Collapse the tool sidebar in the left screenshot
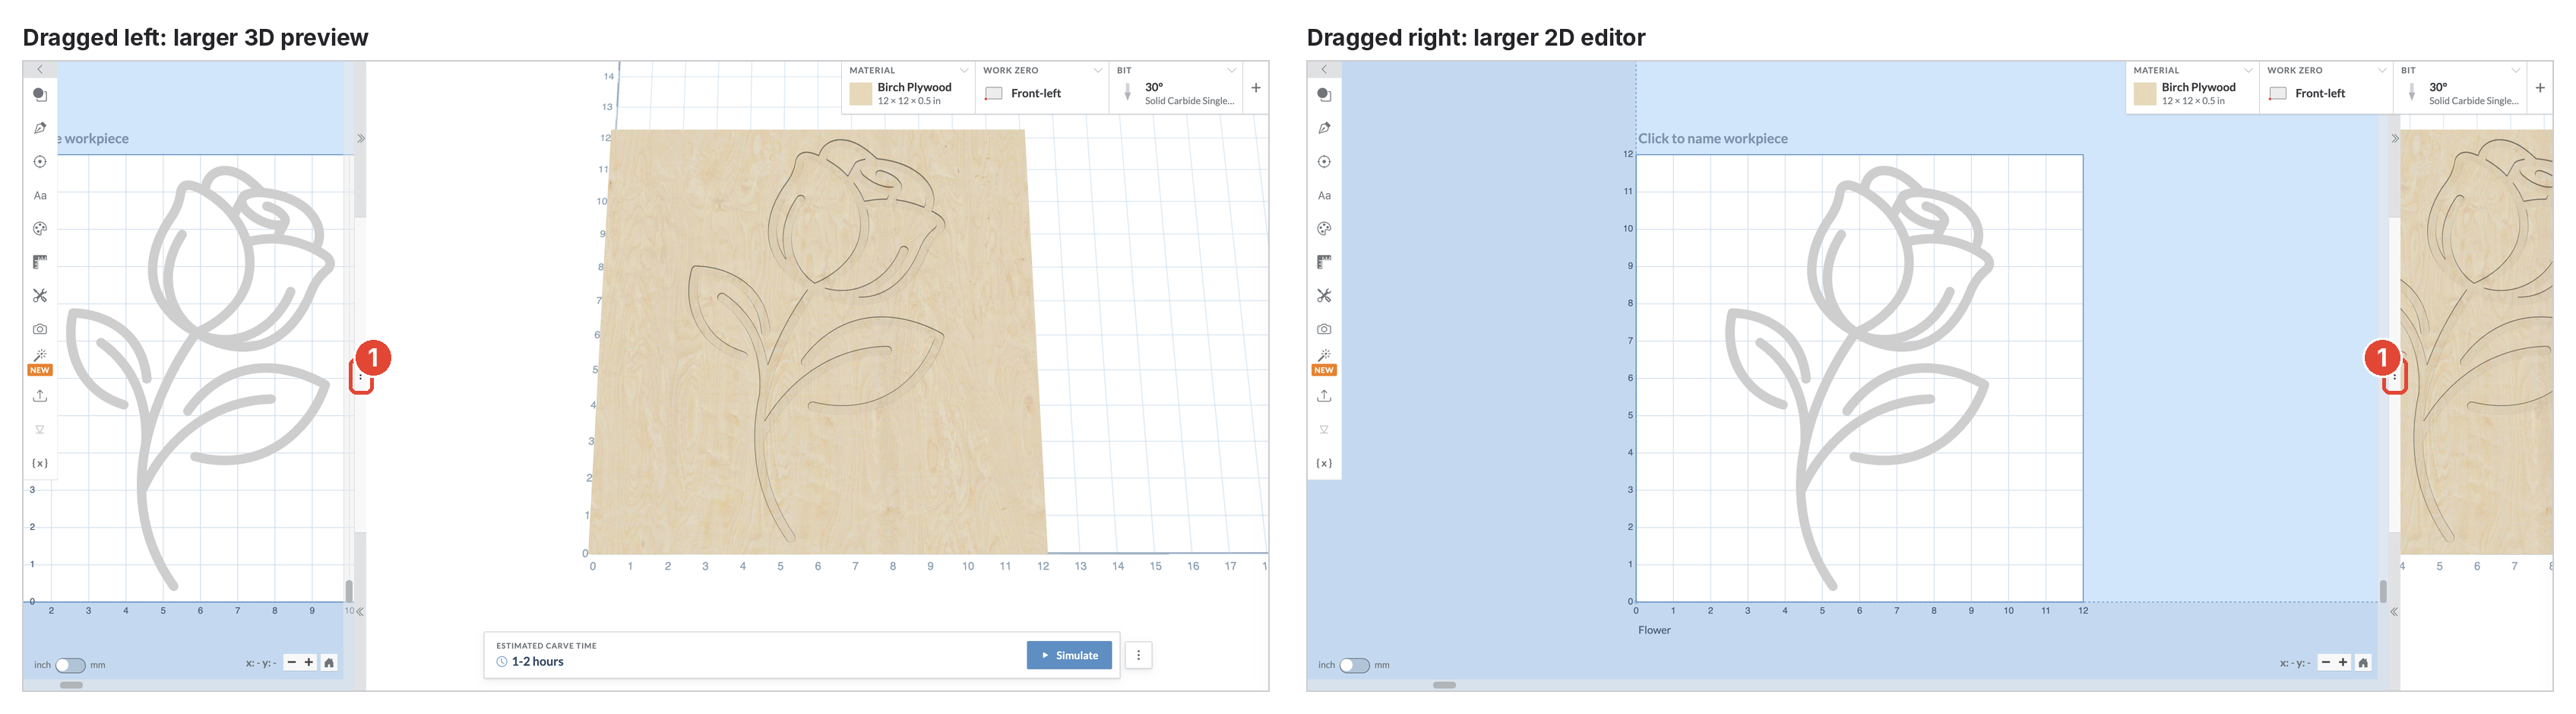The image size is (2576, 714). tap(40, 70)
